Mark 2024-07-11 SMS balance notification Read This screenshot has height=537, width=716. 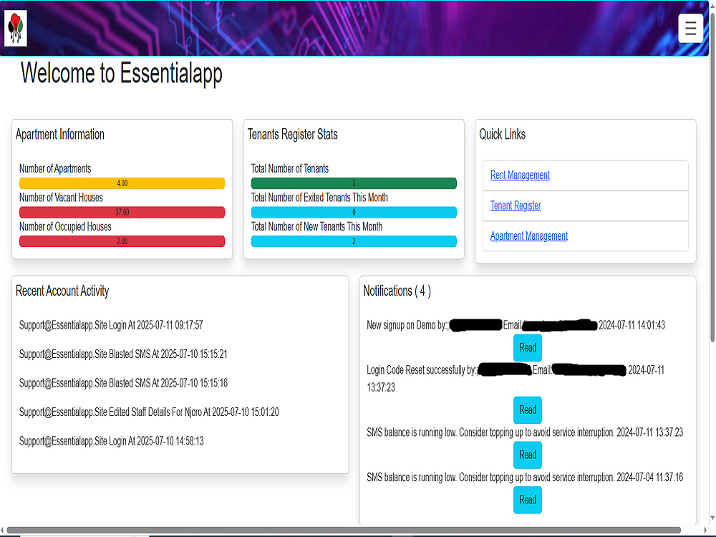528,455
